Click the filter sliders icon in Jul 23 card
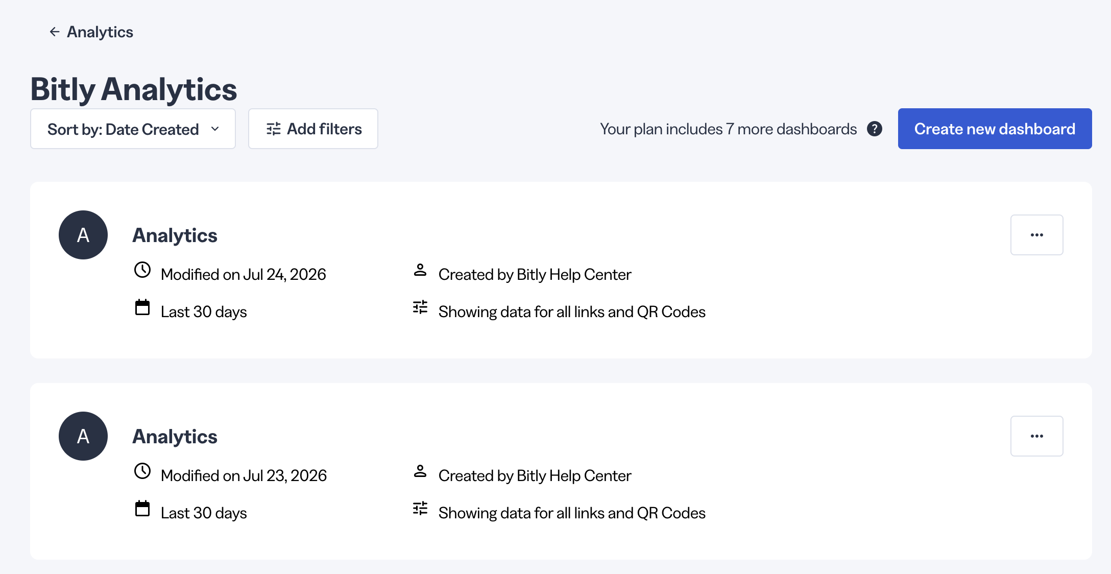The image size is (1111, 574). click(x=420, y=508)
